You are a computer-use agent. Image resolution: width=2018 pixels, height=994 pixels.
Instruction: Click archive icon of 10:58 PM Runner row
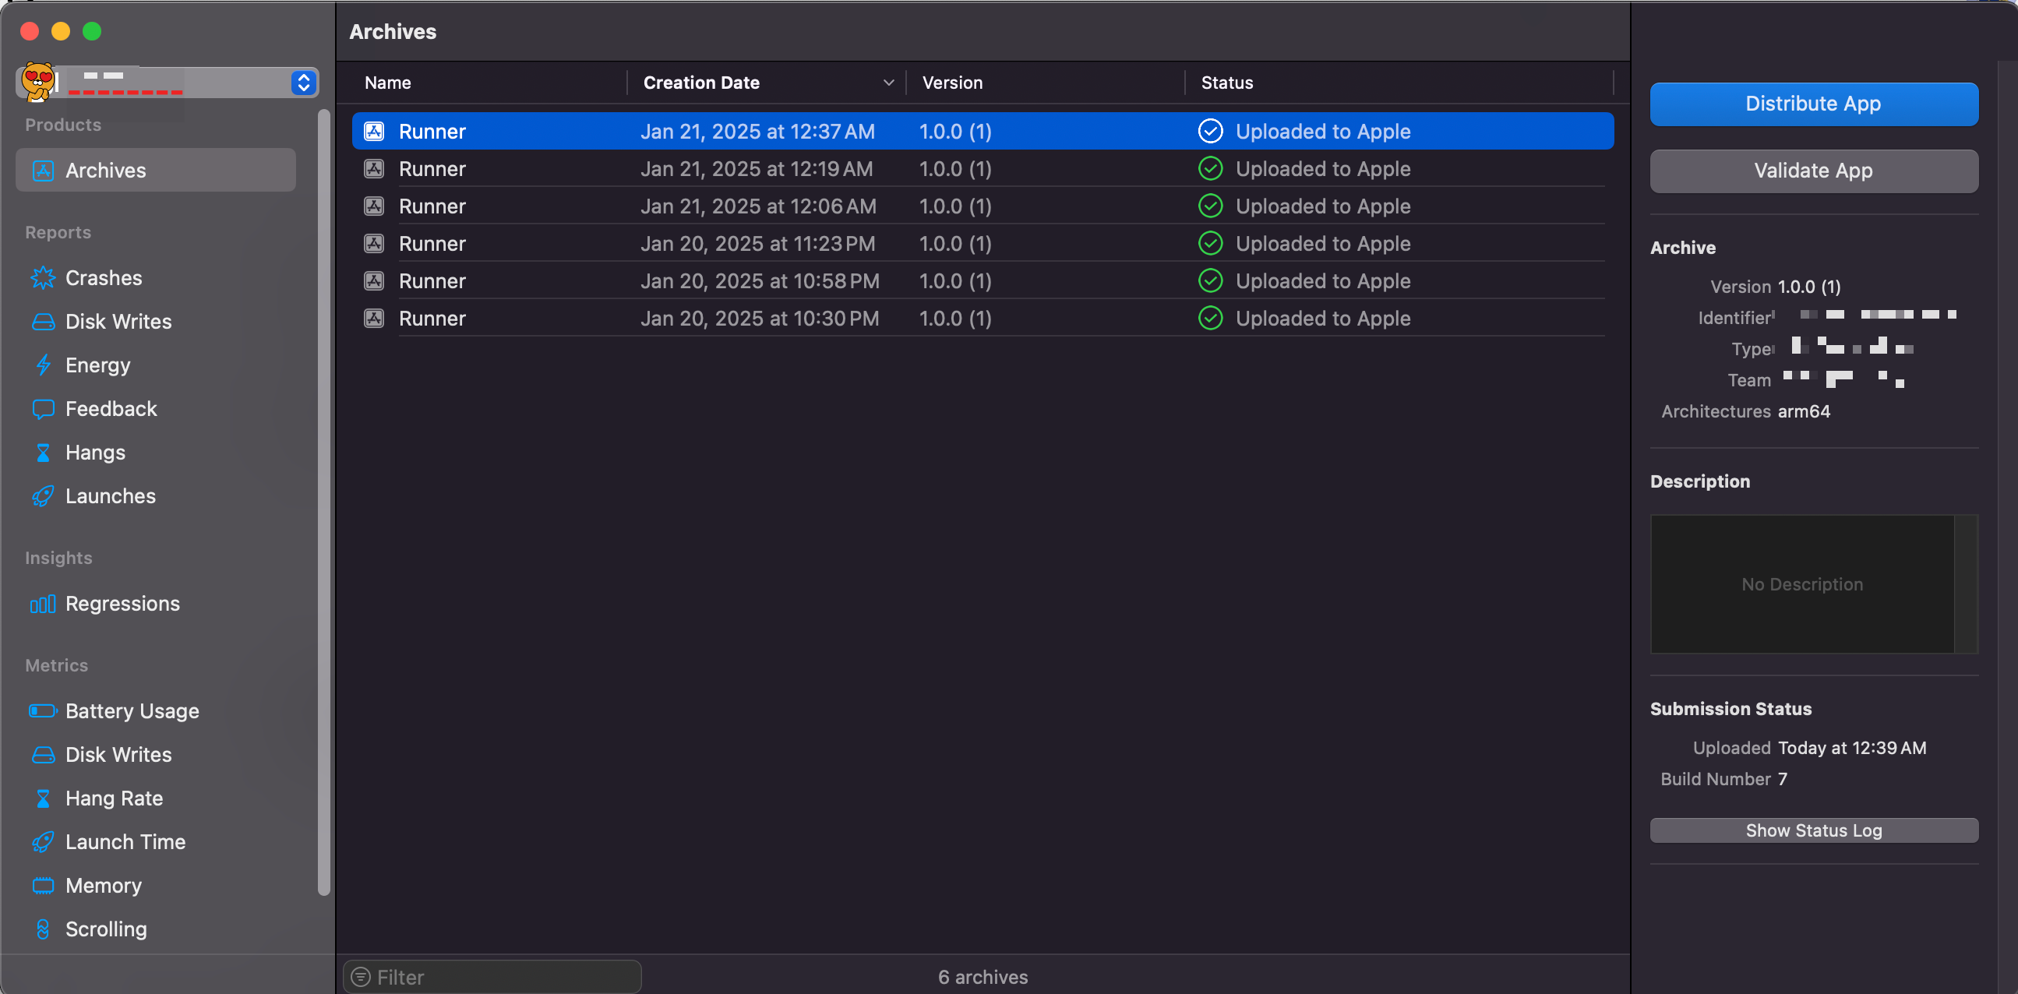tap(375, 281)
